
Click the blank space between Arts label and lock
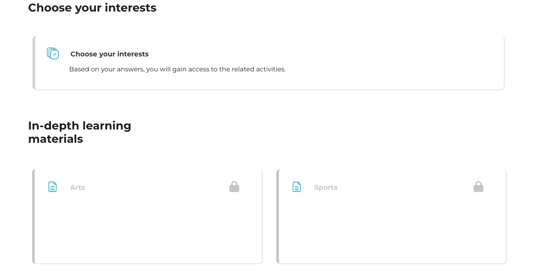click(157, 187)
